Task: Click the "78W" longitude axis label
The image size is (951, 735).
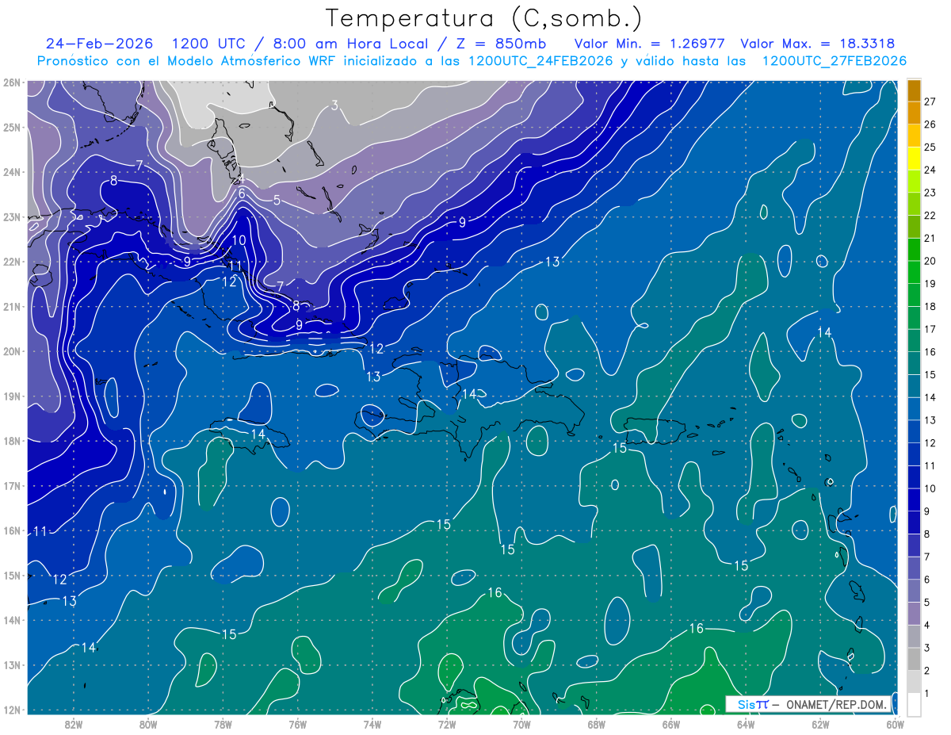Action: click(223, 724)
